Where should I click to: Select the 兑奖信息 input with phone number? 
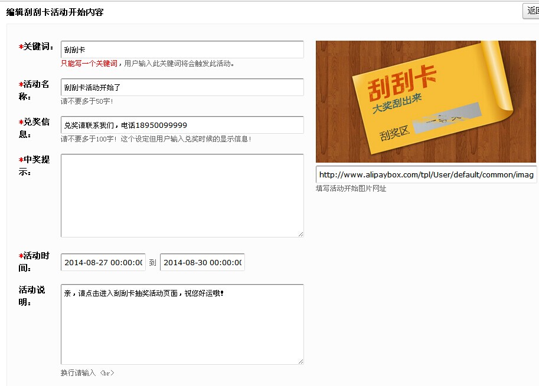tap(182, 125)
